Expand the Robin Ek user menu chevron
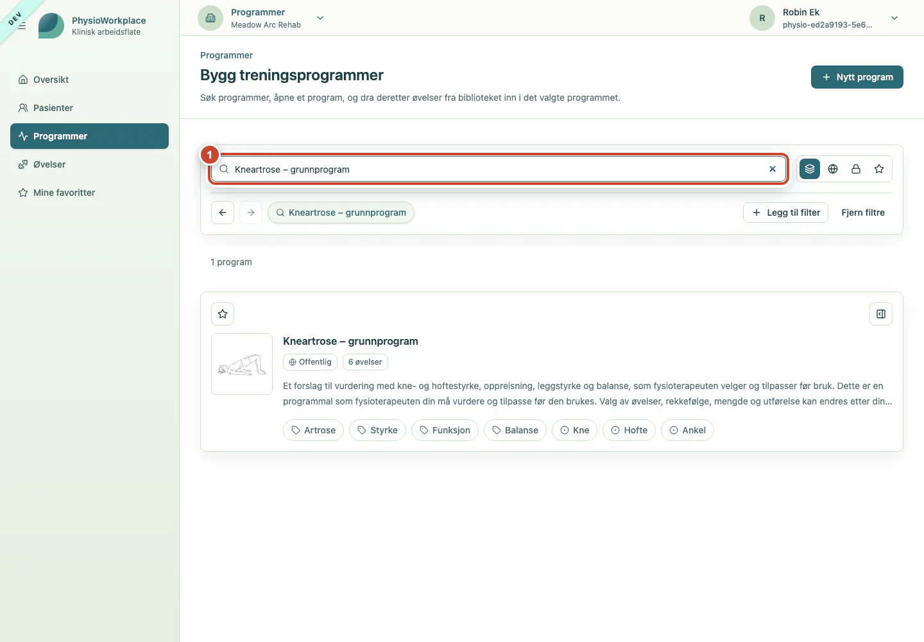This screenshot has height=642, width=924. pos(894,18)
